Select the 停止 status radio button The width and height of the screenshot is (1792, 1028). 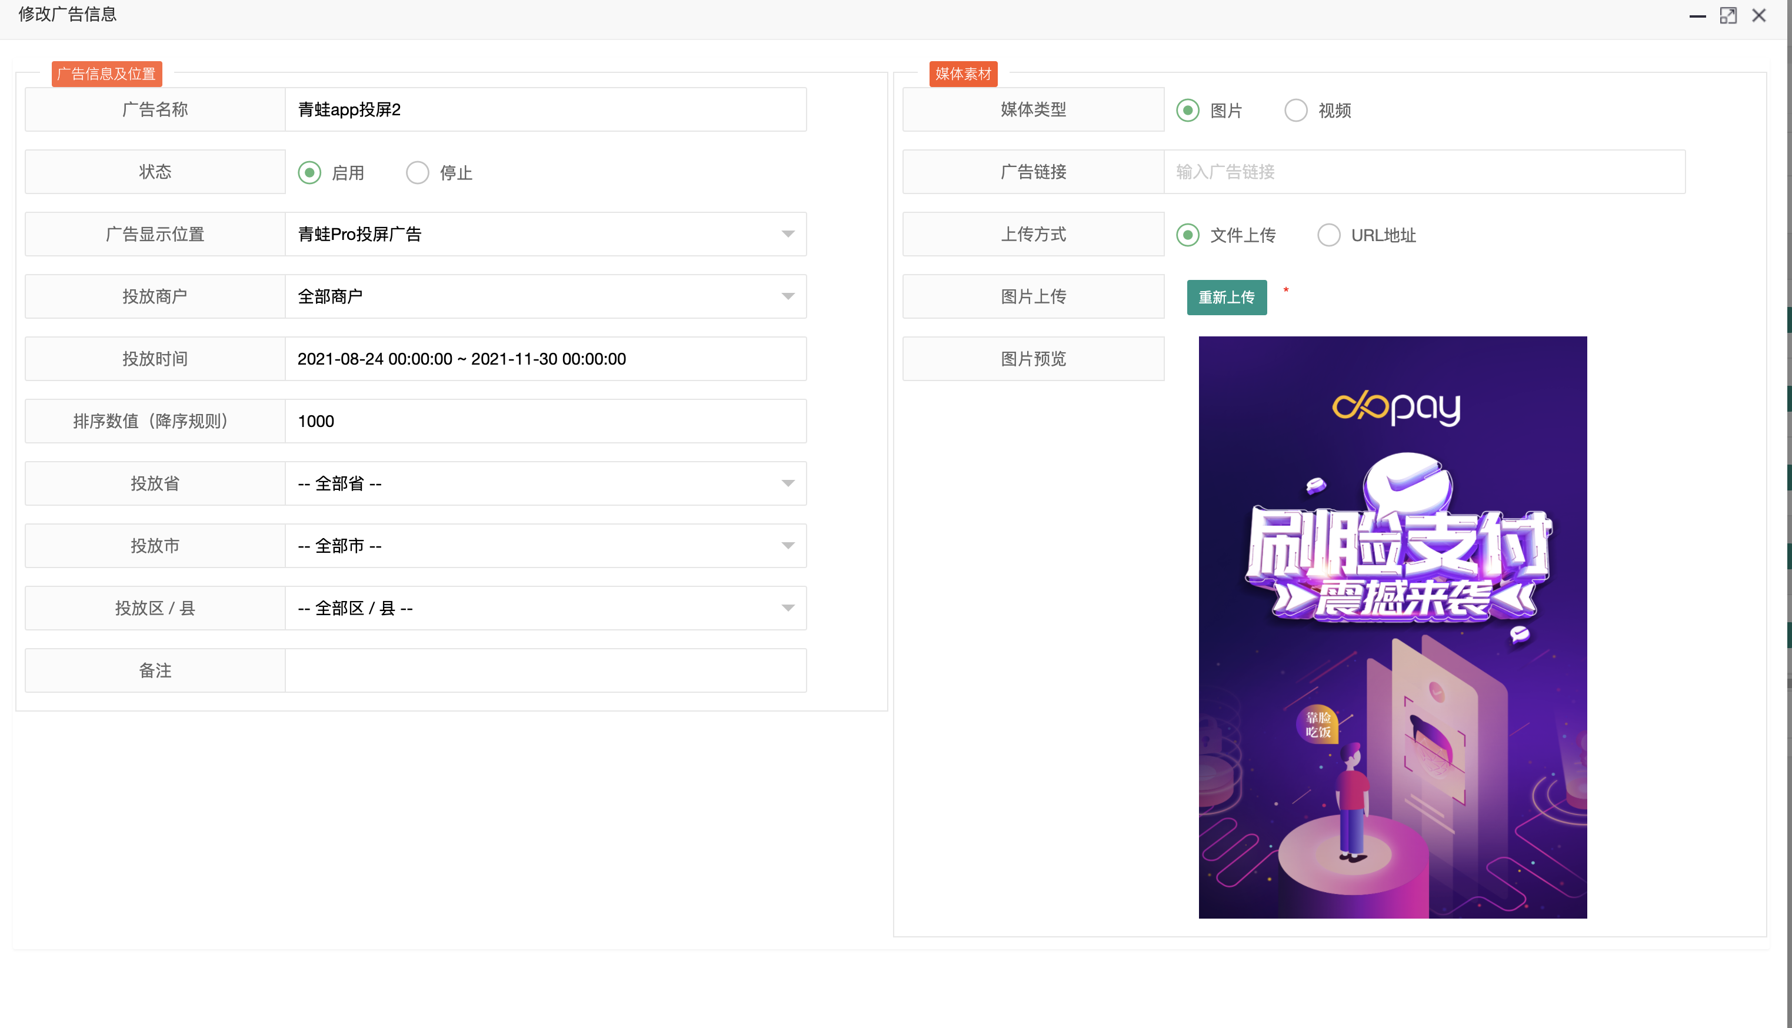coord(417,172)
